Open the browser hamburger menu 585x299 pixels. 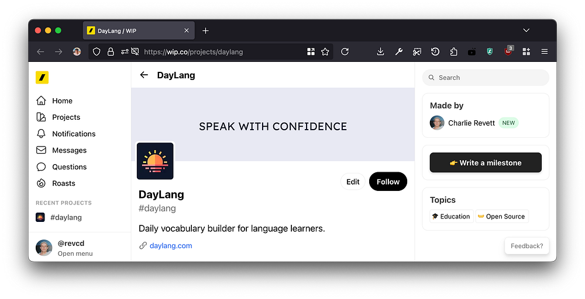[x=544, y=52]
